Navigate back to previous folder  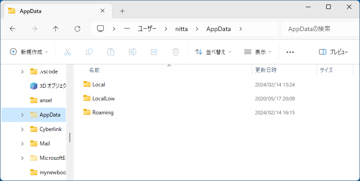click(13, 29)
